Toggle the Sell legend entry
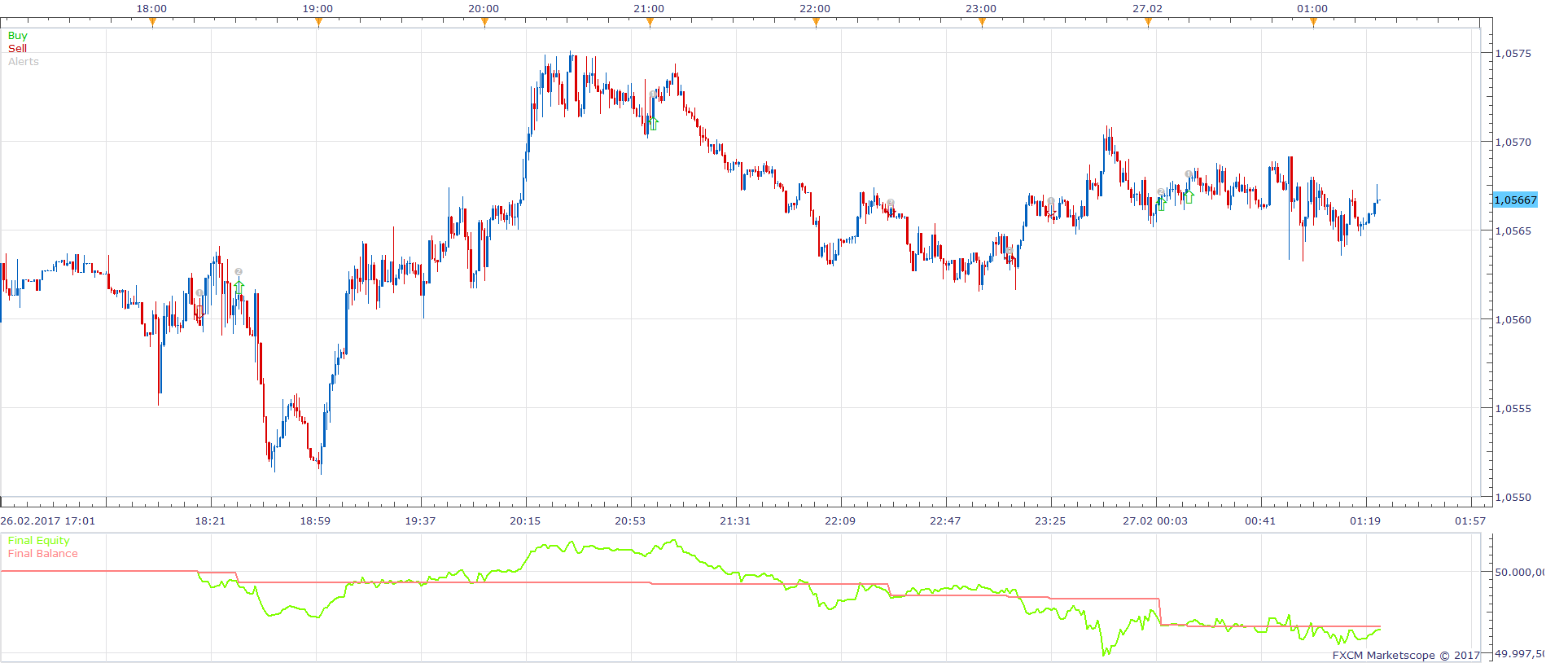This screenshot has width=1546, height=663. (17, 49)
